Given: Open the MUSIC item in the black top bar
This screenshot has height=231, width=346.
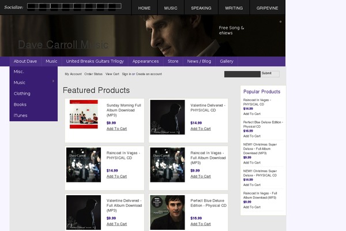Looking at the screenshot, I should click(x=171, y=8).
